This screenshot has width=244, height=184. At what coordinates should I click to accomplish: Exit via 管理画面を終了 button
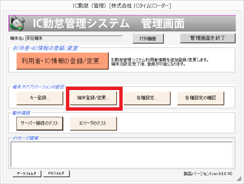207,38
